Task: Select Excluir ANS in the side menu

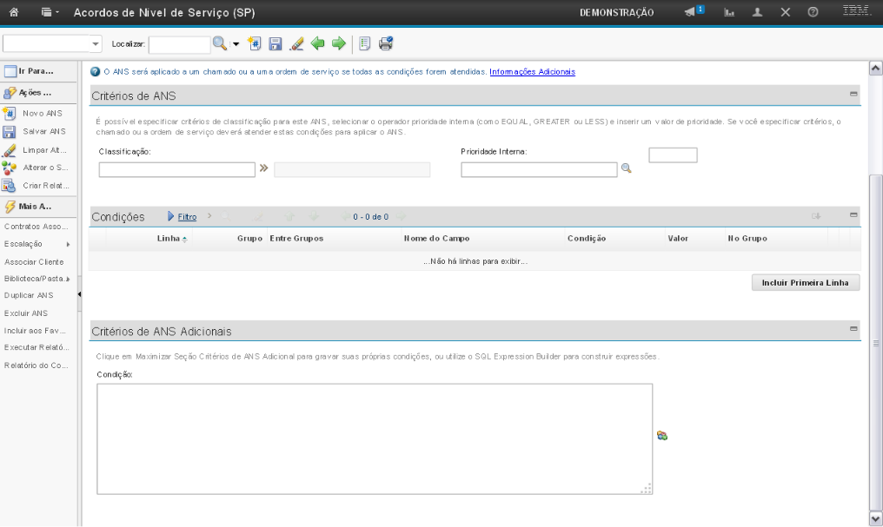Action: point(26,313)
